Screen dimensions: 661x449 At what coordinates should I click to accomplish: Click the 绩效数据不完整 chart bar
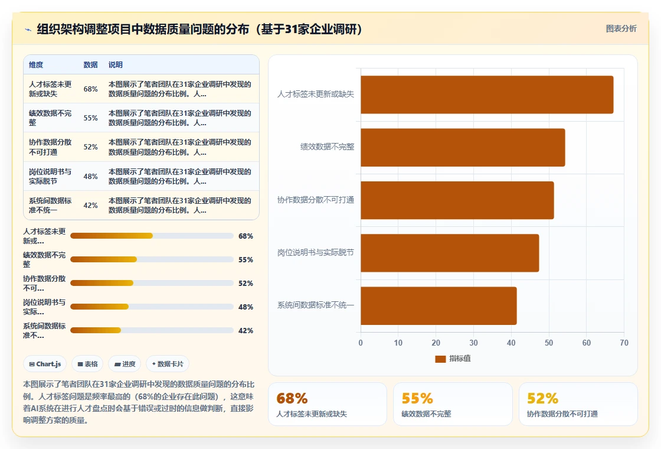463,147
